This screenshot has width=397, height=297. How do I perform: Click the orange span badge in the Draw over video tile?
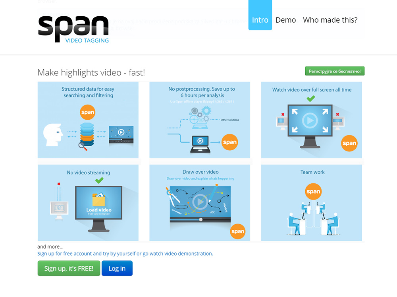pyautogui.click(x=238, y=231)
